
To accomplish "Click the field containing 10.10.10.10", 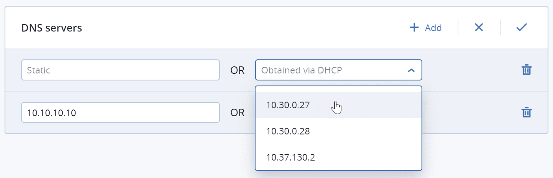I will [120, 112].
